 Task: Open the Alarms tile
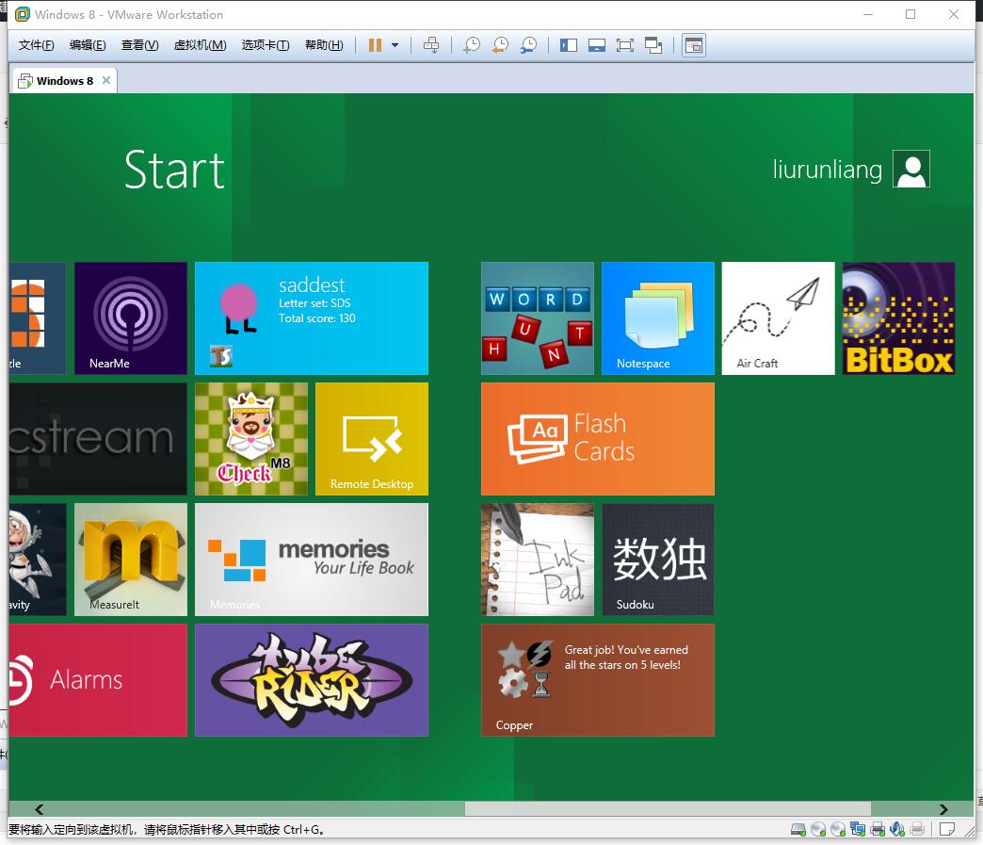coord(98,679)
